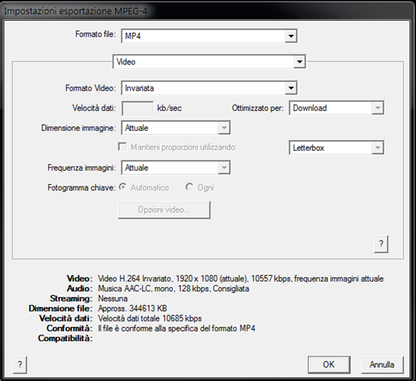Click the MP4 file format text field
The height and width of the screenshot is (381, 416).
click(x=203, y=36)
